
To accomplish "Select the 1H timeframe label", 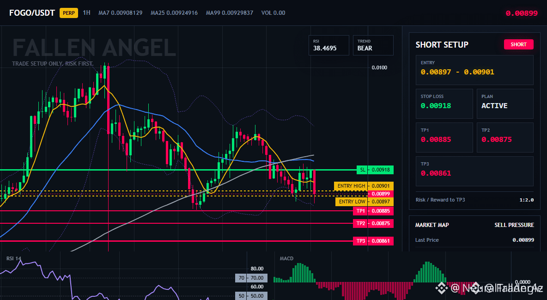I will [86, 12].
